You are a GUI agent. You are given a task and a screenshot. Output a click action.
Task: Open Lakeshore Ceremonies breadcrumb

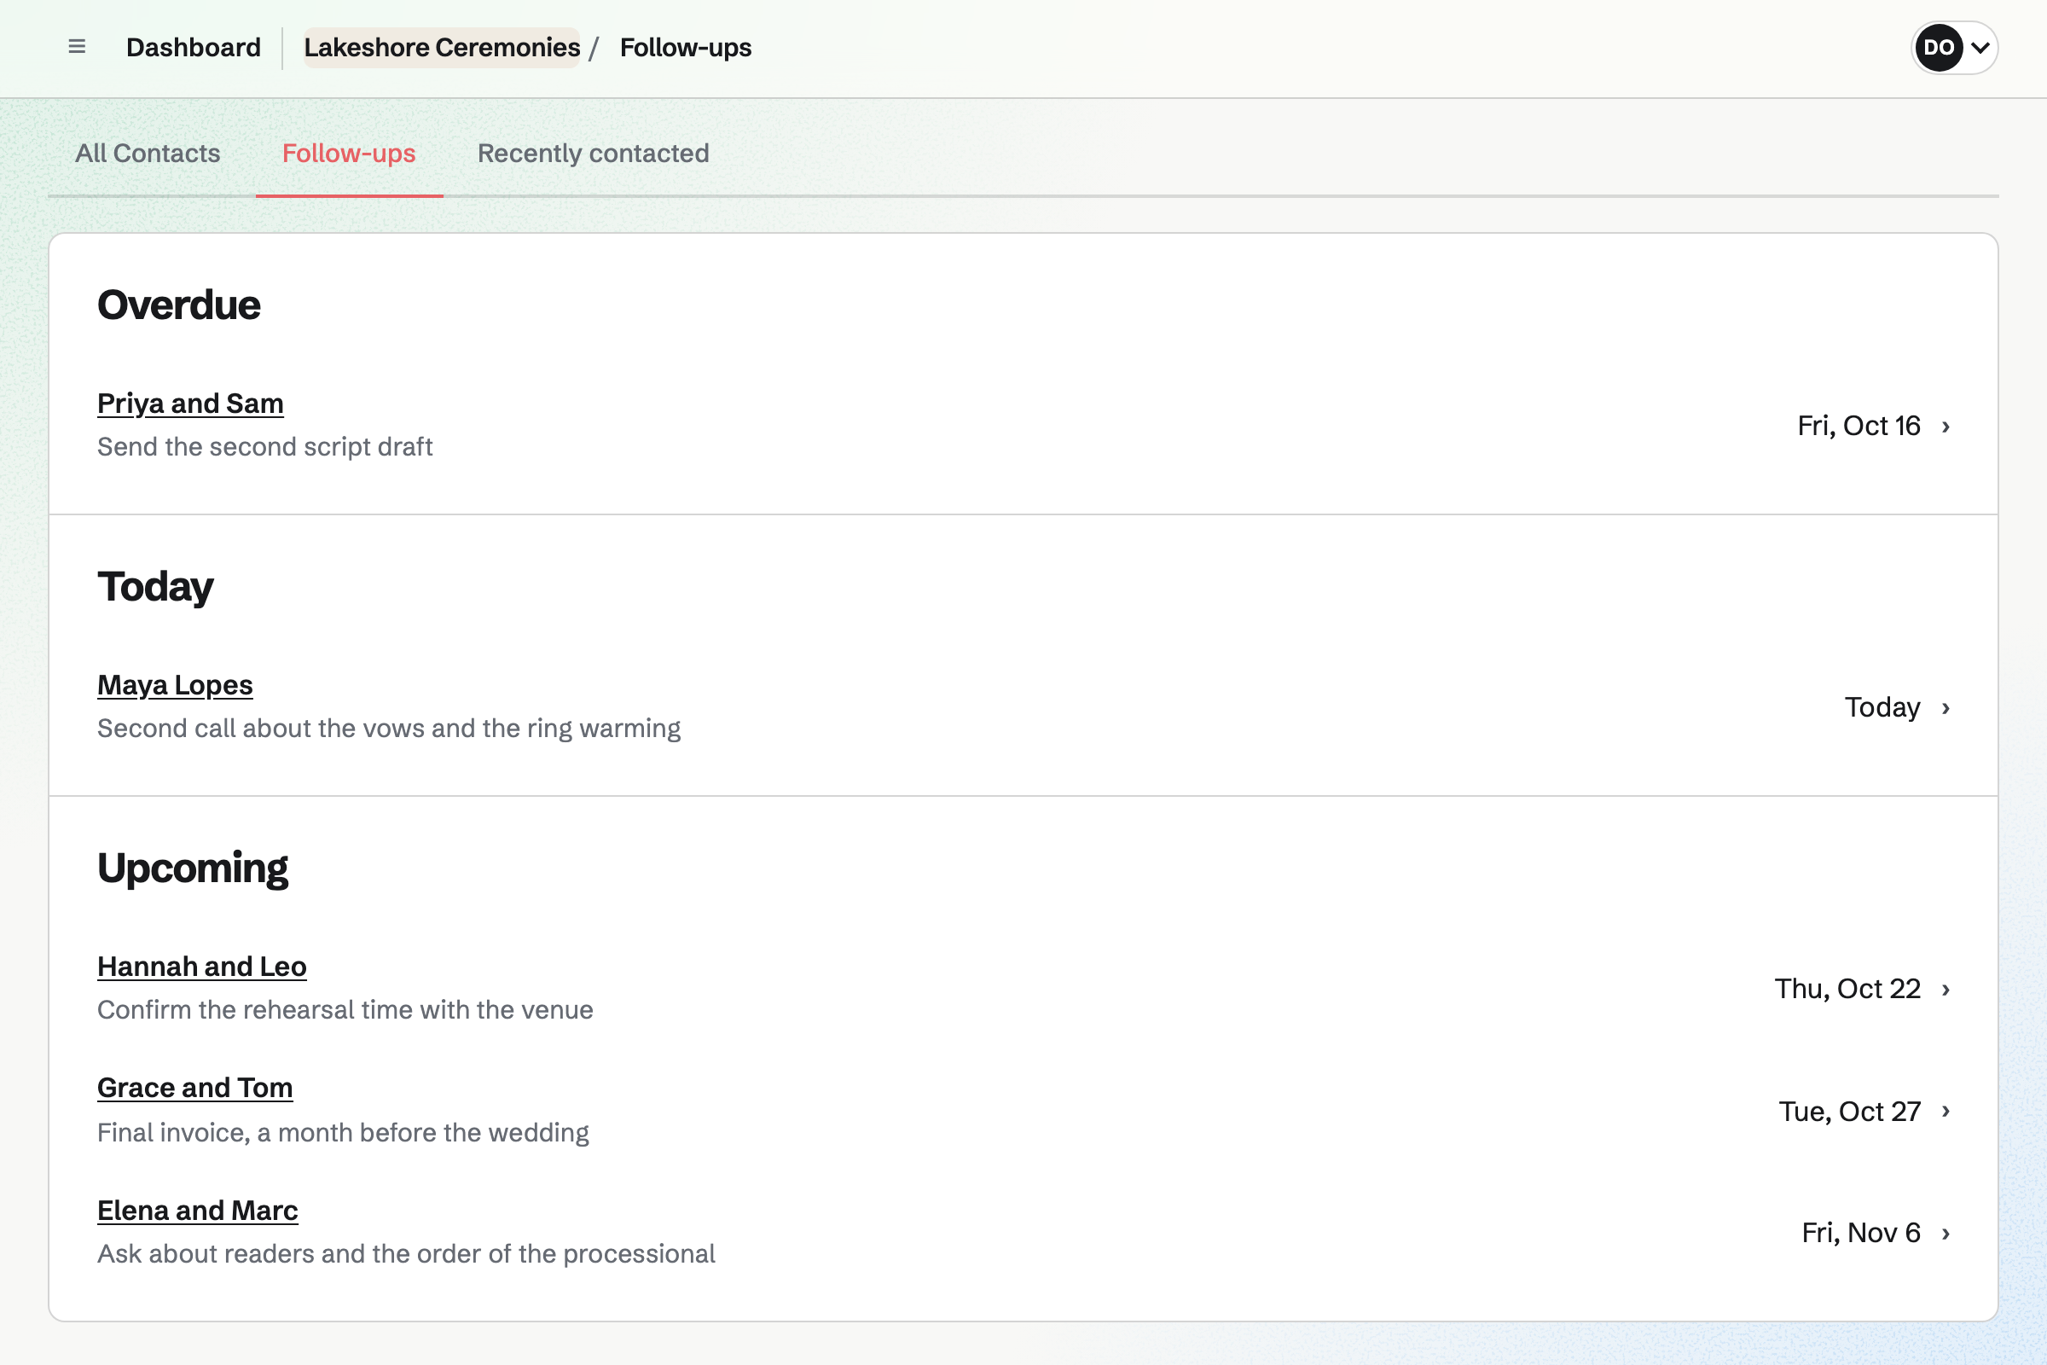tap(442, 47)
